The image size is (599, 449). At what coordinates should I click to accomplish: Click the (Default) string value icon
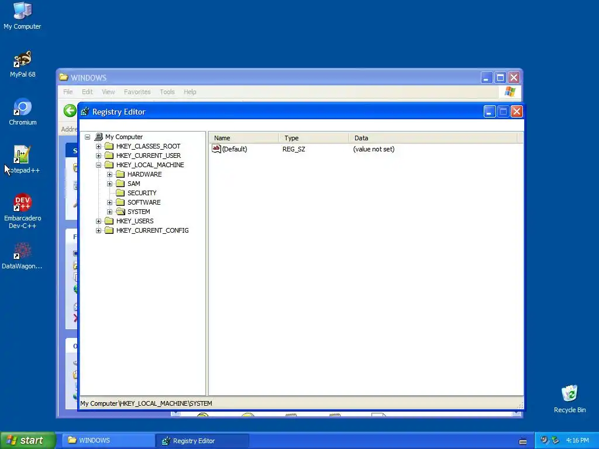click(216, 149)
